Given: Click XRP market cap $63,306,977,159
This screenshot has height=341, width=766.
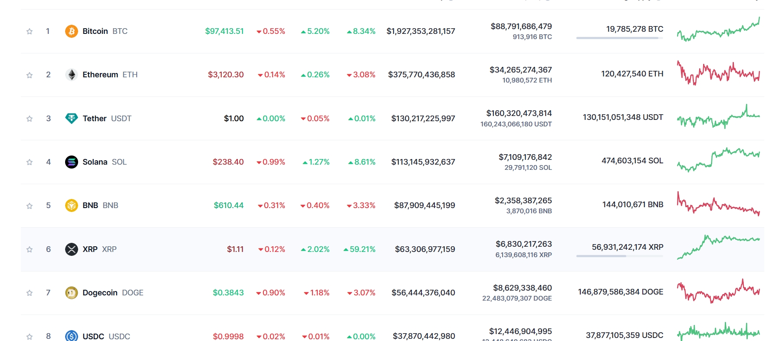Looking at the screenshot, I should (x=425, y=249).
